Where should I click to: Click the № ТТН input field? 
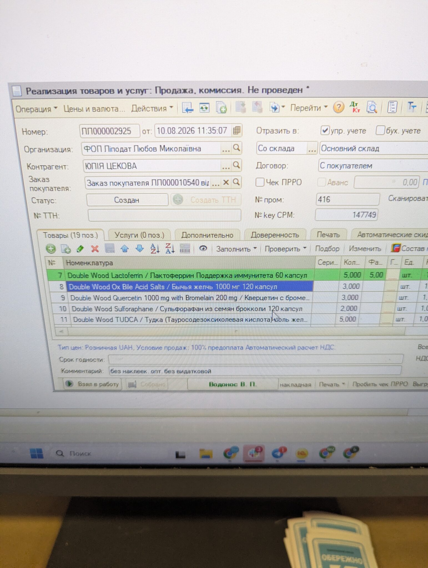click(x=164, y=215)
